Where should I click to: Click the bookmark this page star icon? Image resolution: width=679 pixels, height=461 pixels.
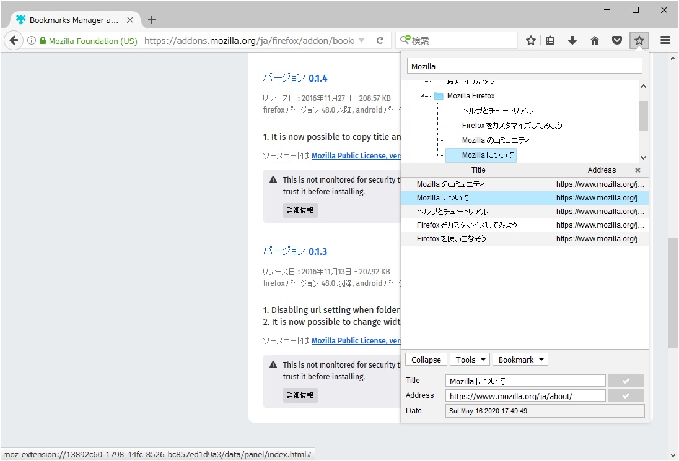[531, 41]
